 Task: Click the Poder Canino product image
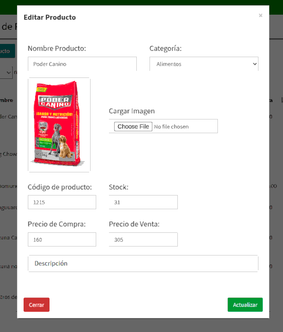click(59, 125)
